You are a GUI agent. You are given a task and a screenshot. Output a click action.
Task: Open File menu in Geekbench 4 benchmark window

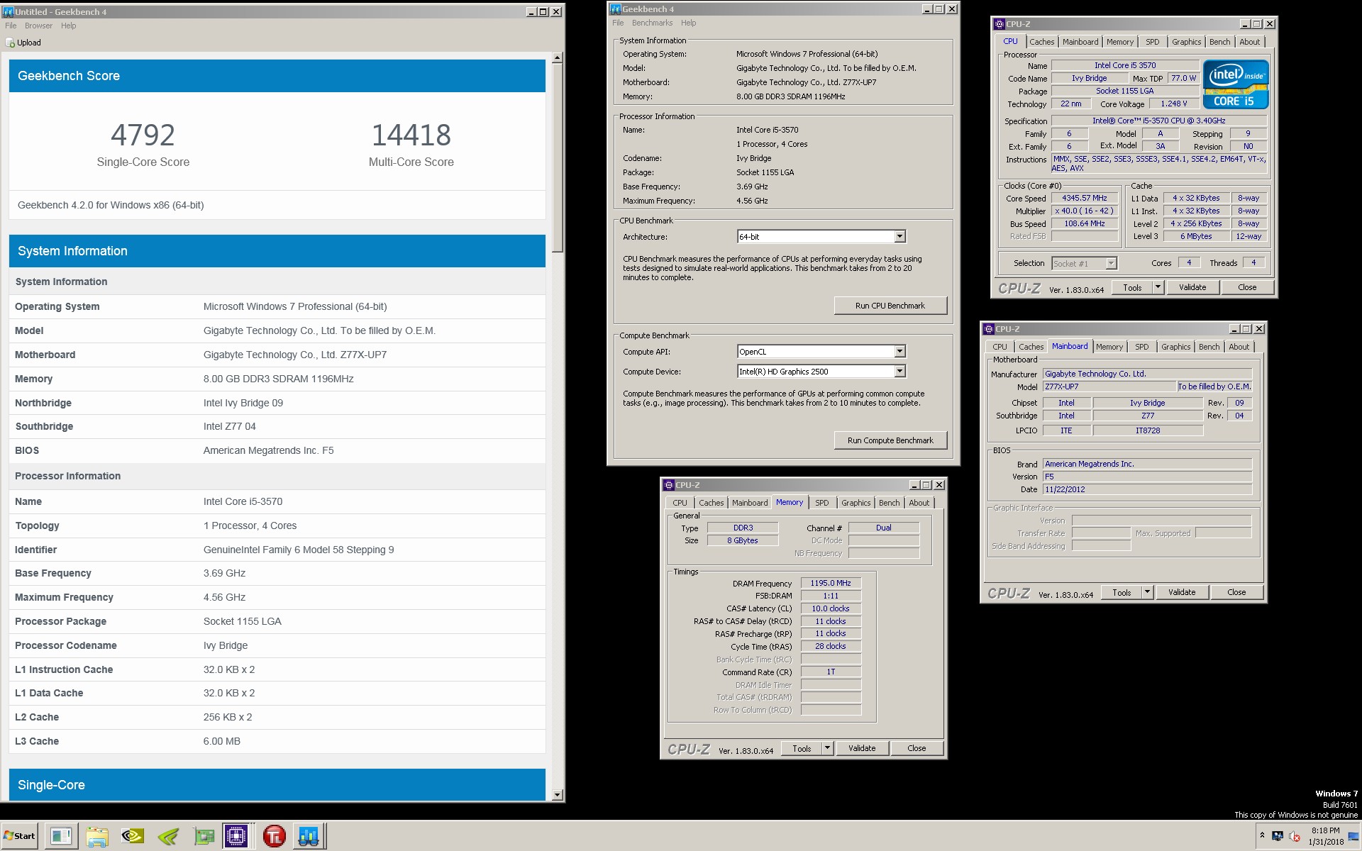point(618,23)
